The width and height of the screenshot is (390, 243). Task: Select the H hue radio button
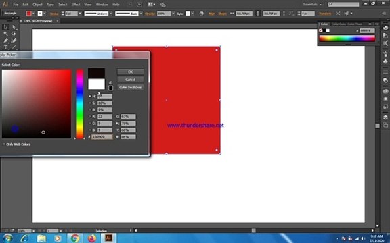click(90, 97)
